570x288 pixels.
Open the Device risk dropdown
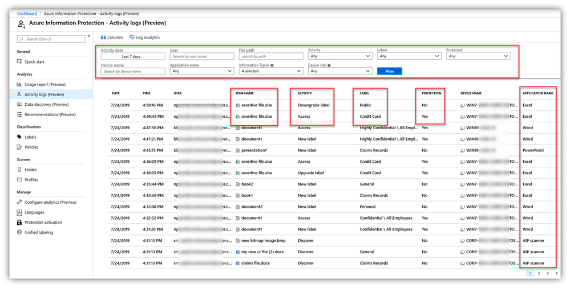click(340, 72)
